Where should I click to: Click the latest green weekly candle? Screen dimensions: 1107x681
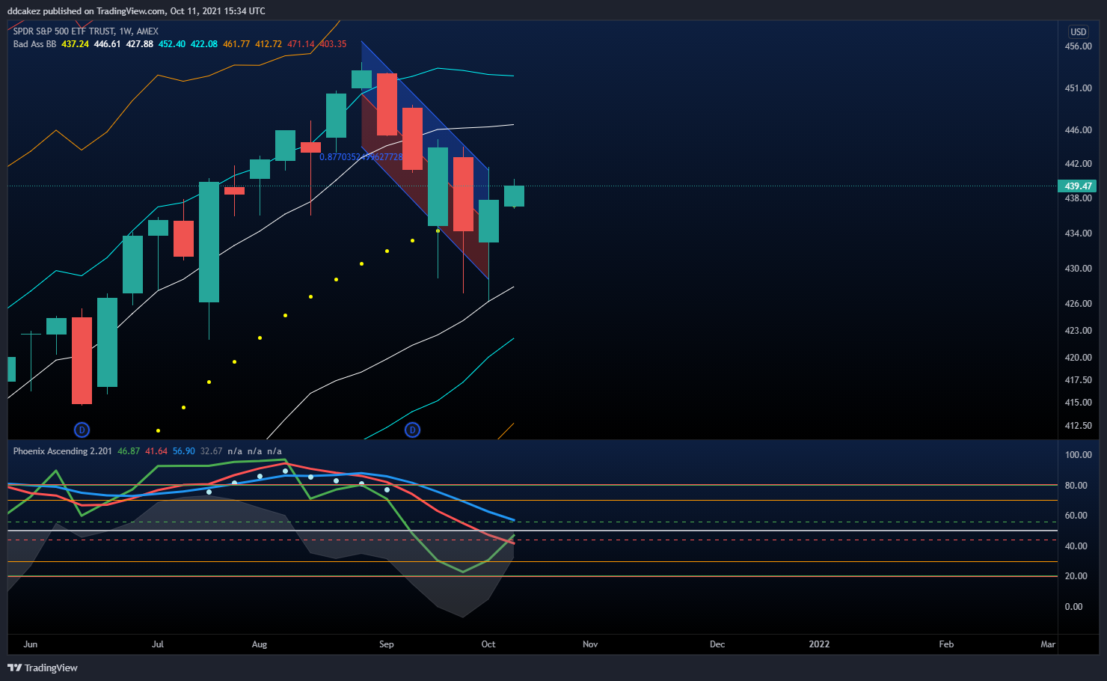coord(514,195)
